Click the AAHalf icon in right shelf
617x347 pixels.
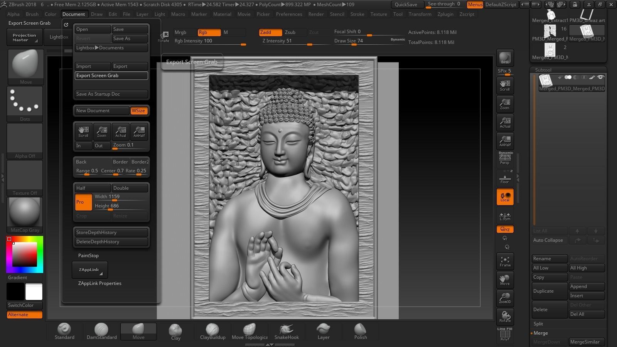pos(505,141)
